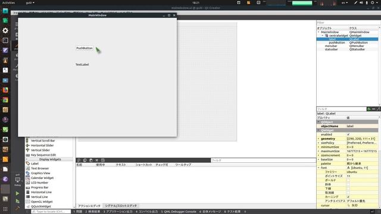This screenshot has height=214, width=381.
Task: Click the property editor フィルタ field
Action: pyautogui.click(x=341, y=109)
